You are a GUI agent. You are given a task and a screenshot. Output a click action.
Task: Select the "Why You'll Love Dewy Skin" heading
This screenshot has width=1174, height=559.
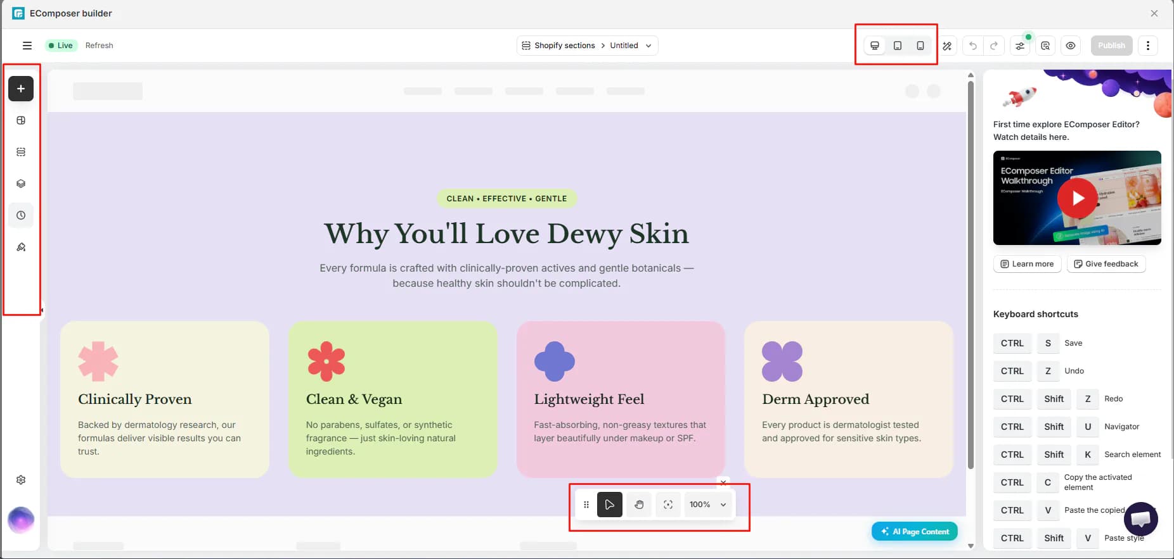coord(506,234)
